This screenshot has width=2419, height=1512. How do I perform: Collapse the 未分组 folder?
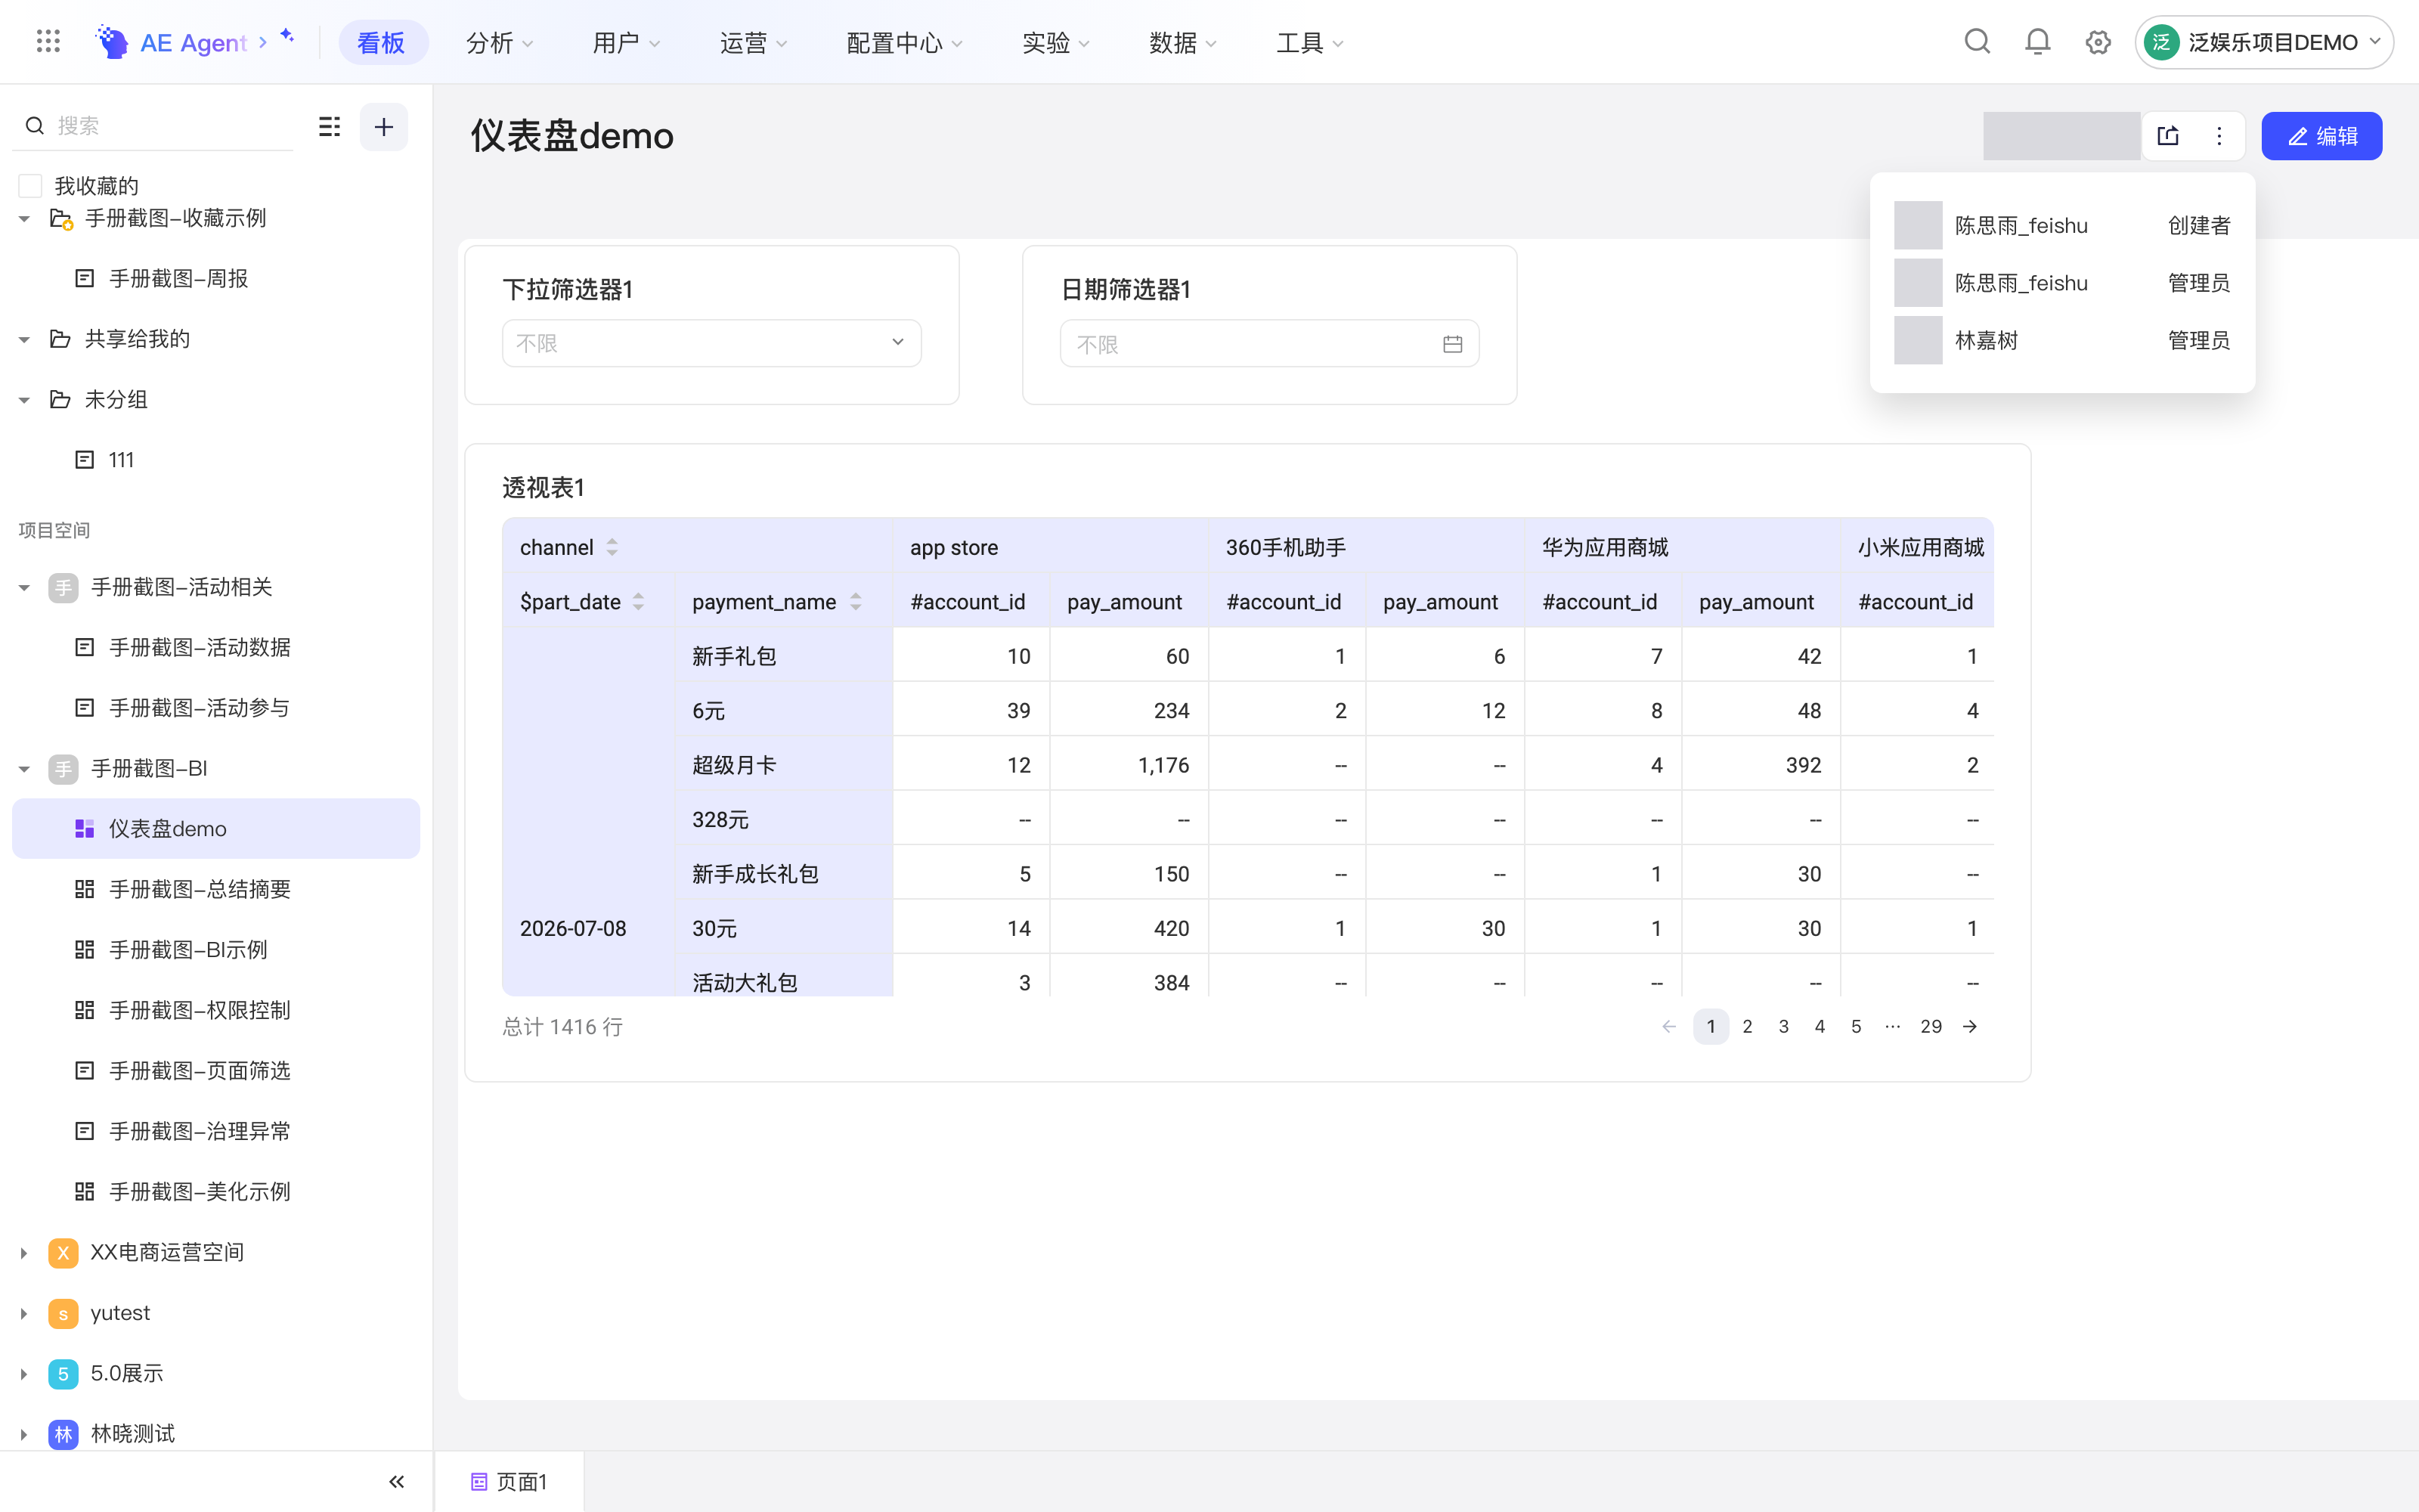coord(24,400)
